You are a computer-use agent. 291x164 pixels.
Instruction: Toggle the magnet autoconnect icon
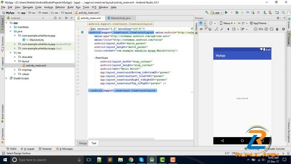point(210,29)
